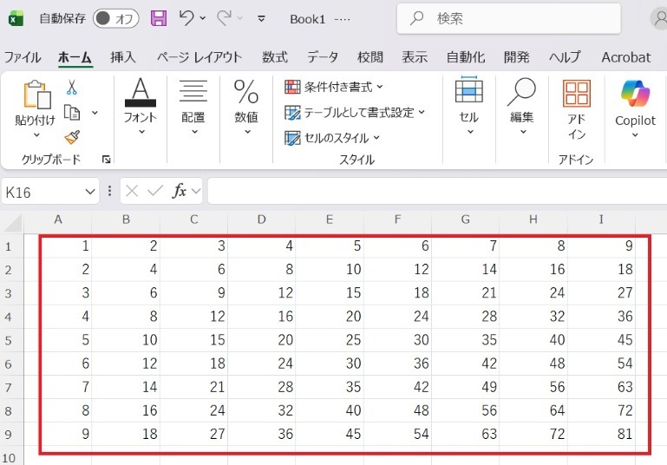Click the search magnifier icon

[x=417, y=18]
